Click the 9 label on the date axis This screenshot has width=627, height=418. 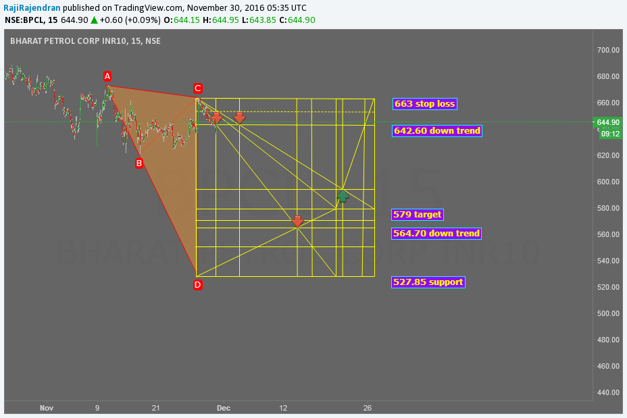point(97,408)
